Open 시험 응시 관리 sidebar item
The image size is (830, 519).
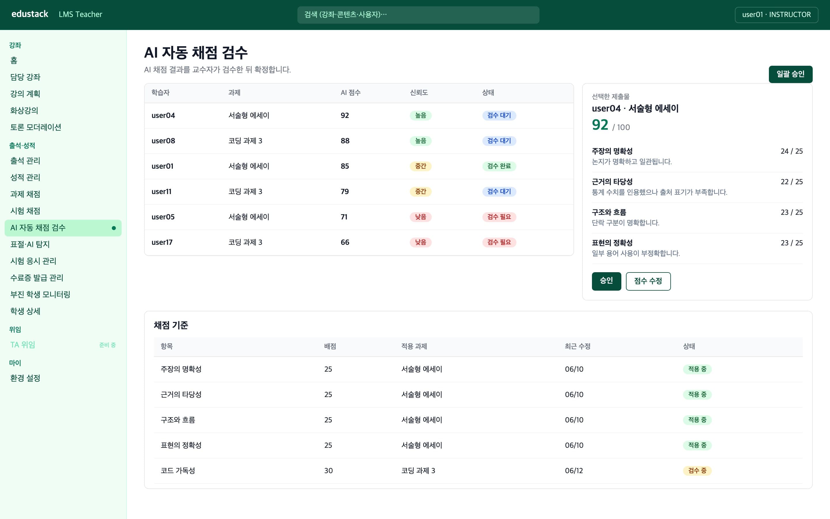click(63, 261)
